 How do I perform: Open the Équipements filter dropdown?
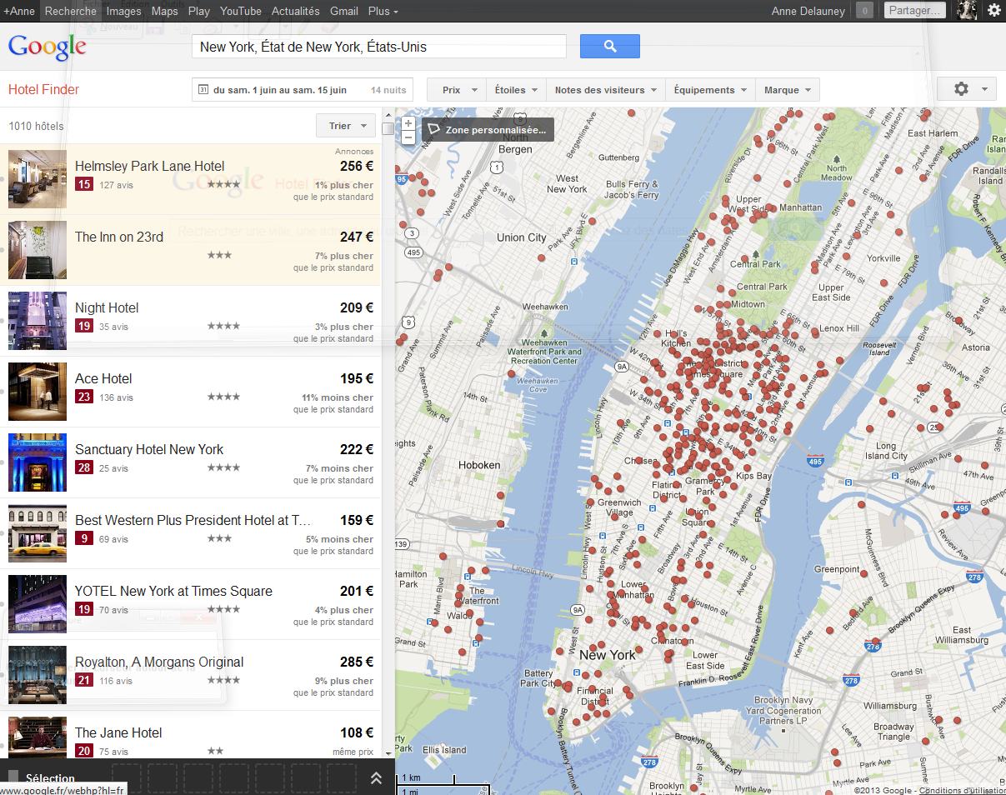[x=710, y=90]
